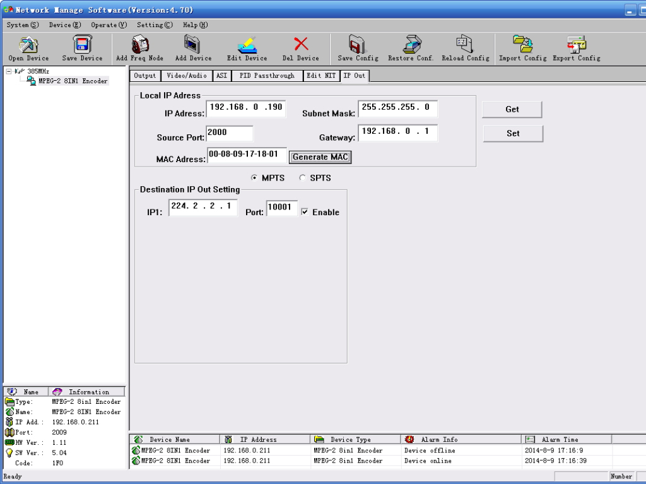The height and width of the screenshot is (484, 646).
Task: Open the Setting menu
Action: click(x=155, y=25)
